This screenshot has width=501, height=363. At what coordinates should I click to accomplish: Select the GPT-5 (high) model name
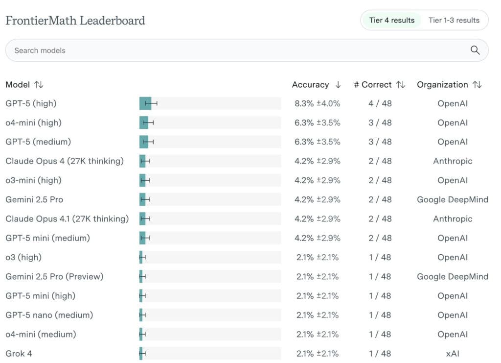(31, 103)
